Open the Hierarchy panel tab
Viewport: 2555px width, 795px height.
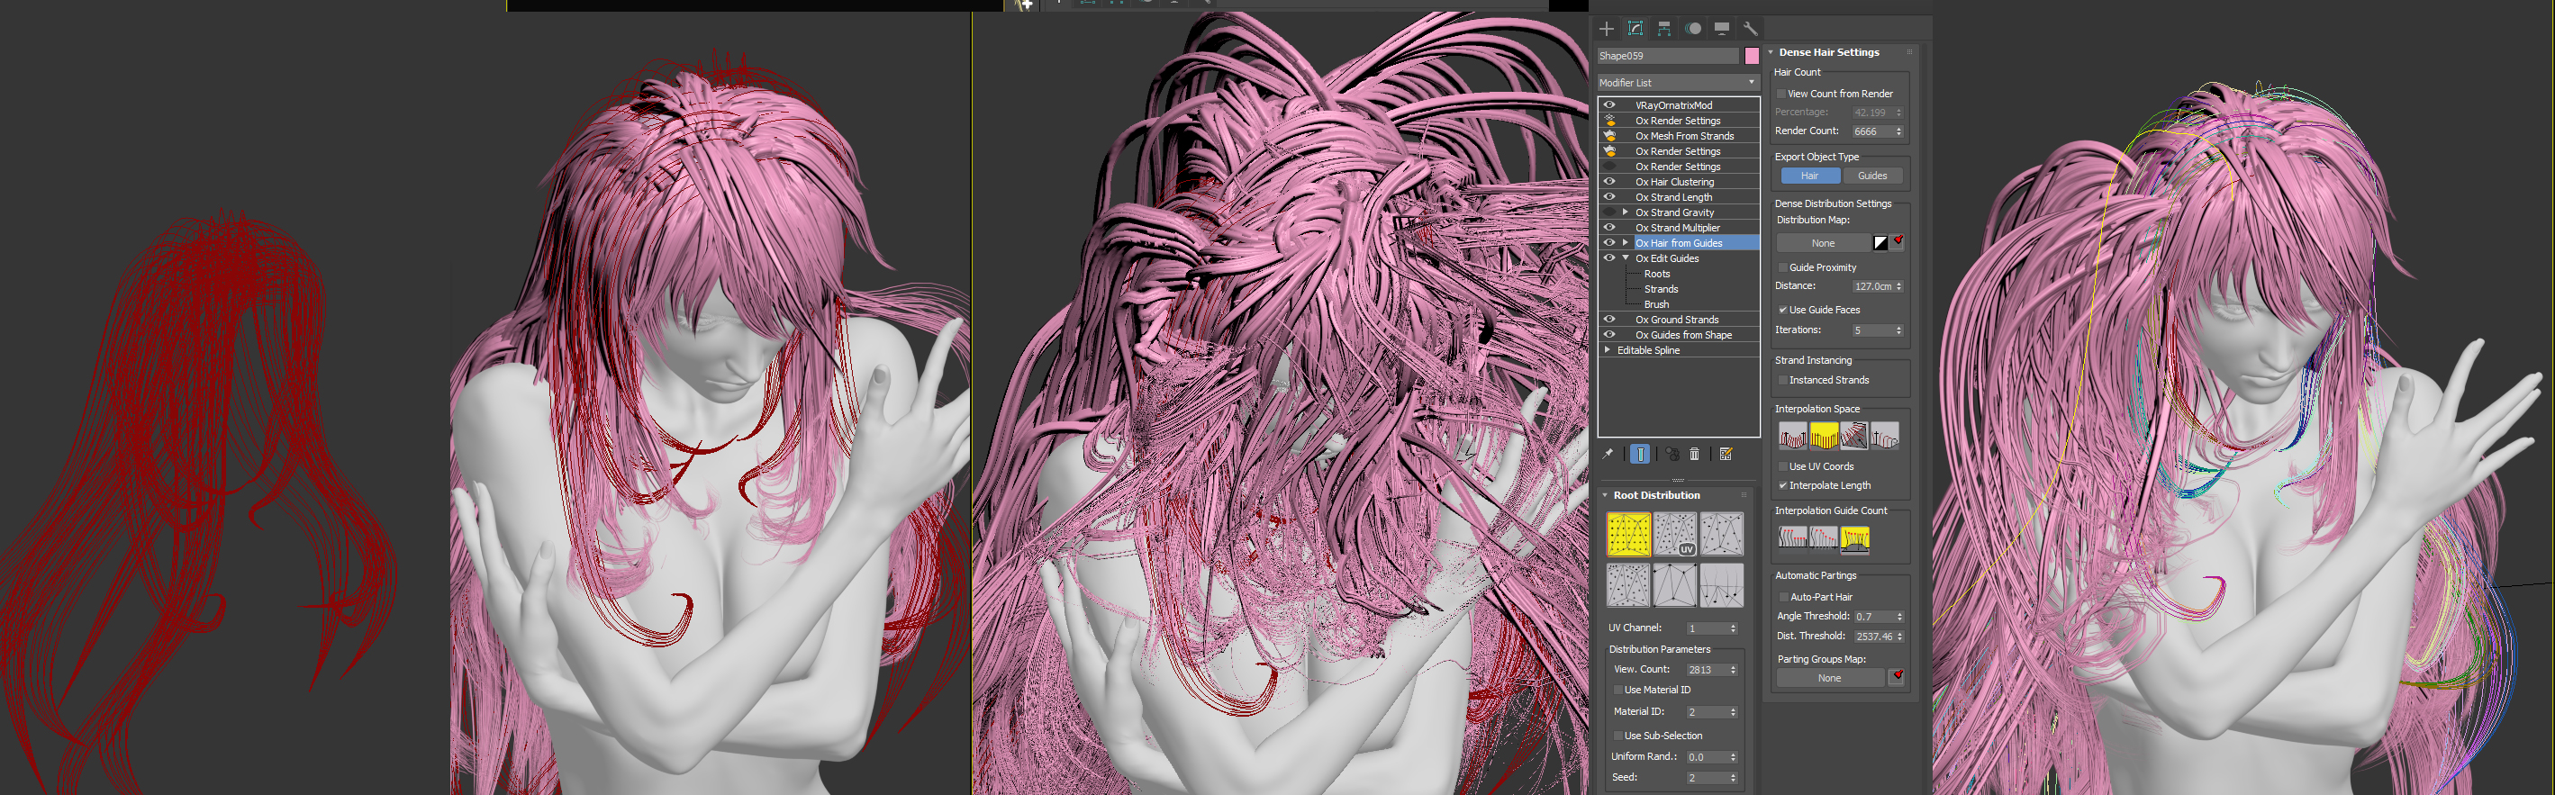coord(1664,29)
